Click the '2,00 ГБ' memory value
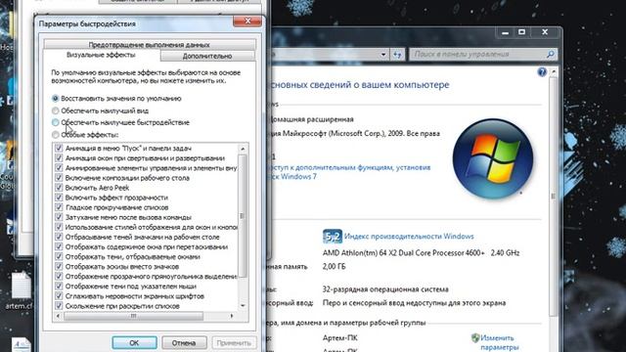 pos(335,267)
